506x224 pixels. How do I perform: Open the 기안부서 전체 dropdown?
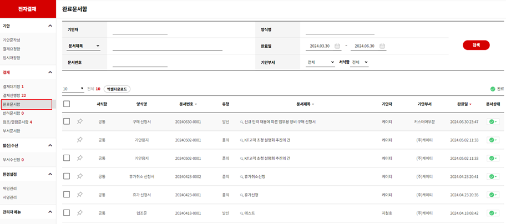tap(321, 62)
